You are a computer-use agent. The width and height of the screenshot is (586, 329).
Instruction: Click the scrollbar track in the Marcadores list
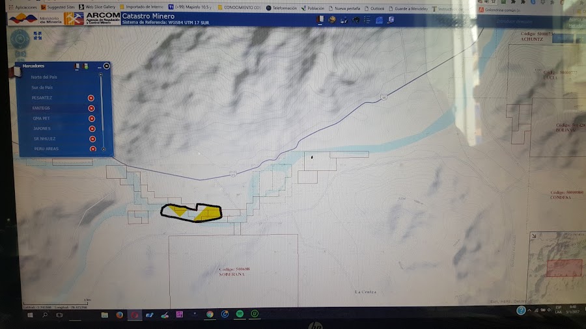point(102,112)
